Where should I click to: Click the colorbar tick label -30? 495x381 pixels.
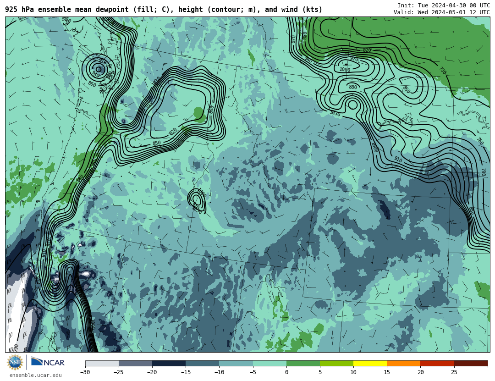(85, 372)
